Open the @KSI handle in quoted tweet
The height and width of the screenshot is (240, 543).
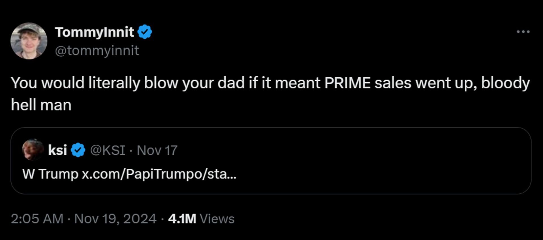[107, 150]
